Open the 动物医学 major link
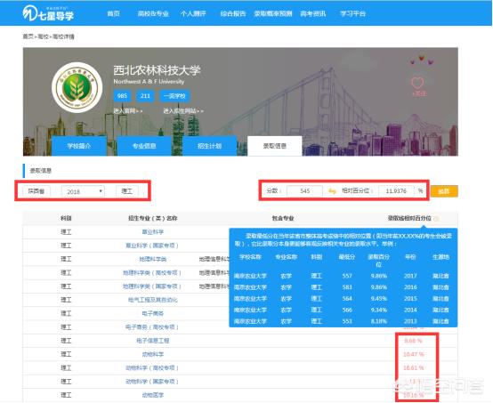 click(x=153, y=395)
